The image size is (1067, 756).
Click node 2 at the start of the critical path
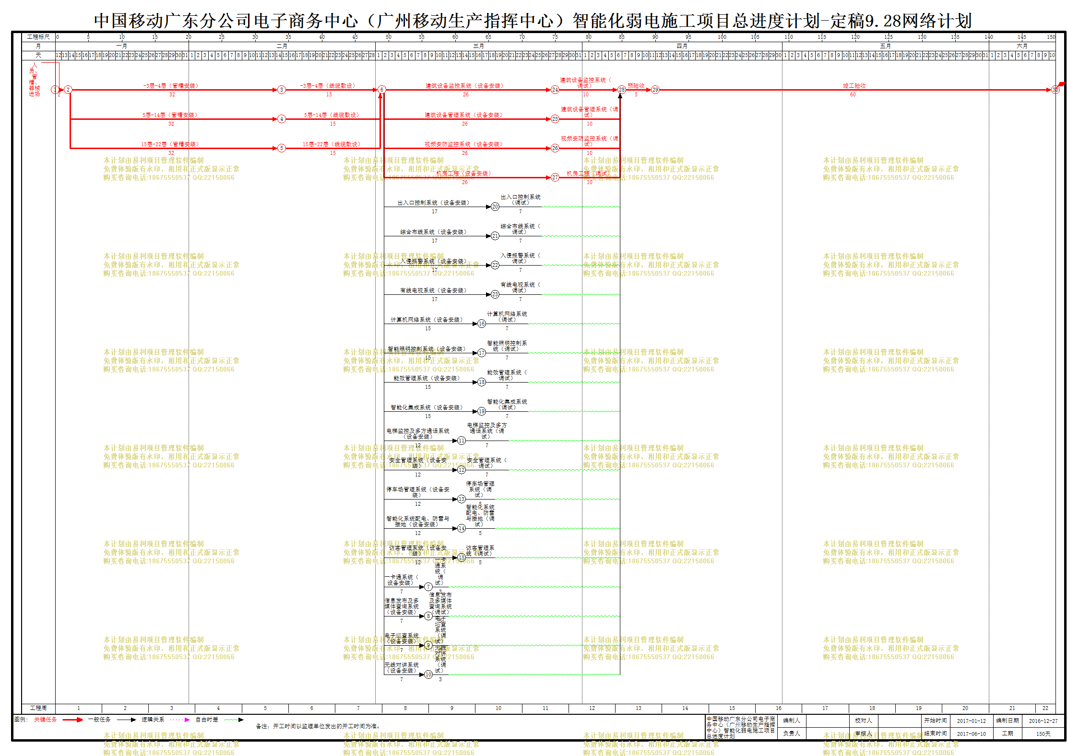[x=68, y=90]
